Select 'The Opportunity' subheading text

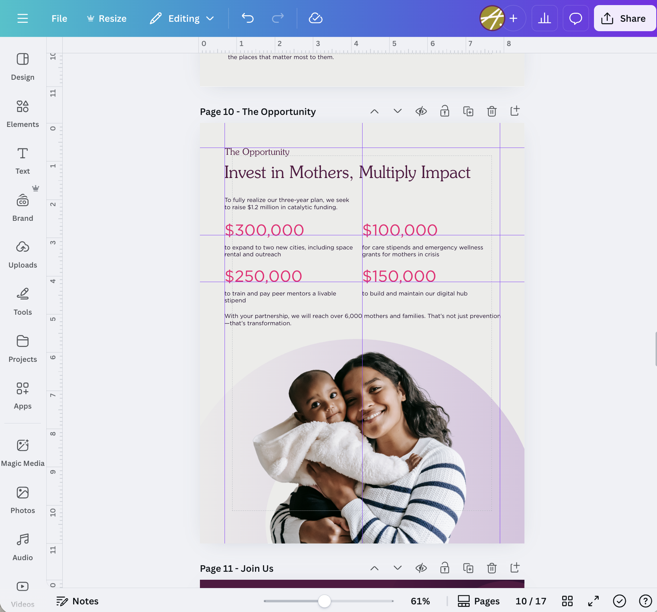257,152
